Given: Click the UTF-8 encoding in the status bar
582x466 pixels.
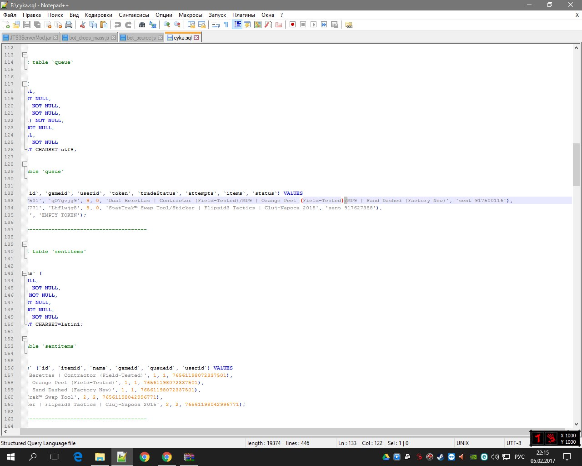Looking at the screenshot, I should (x=514, y=443).
